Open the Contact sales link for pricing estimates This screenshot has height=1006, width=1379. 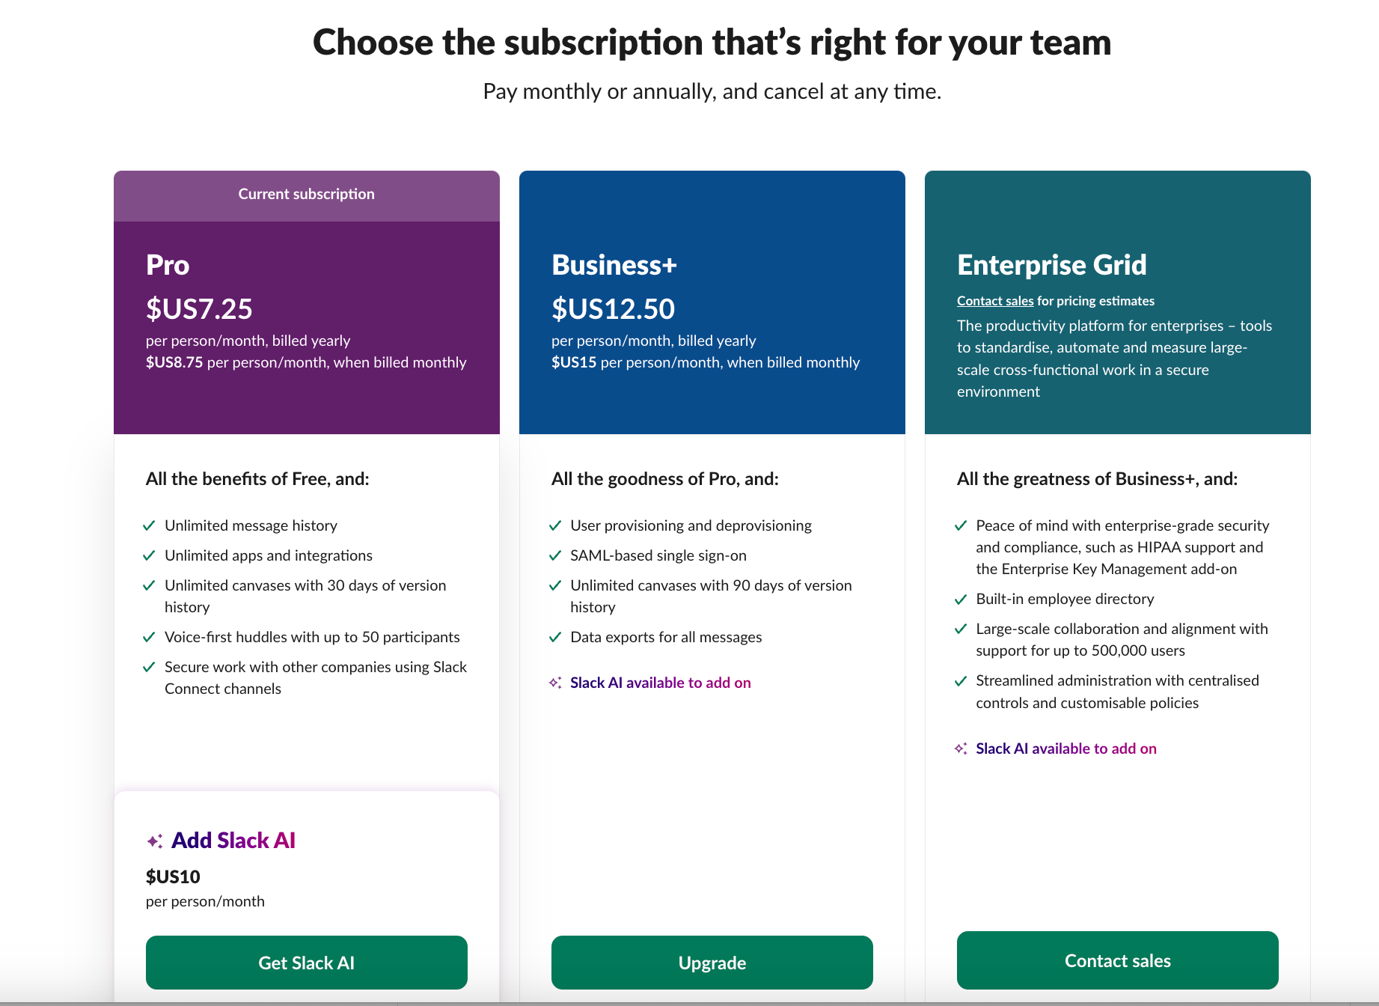(x=994, y=301)
